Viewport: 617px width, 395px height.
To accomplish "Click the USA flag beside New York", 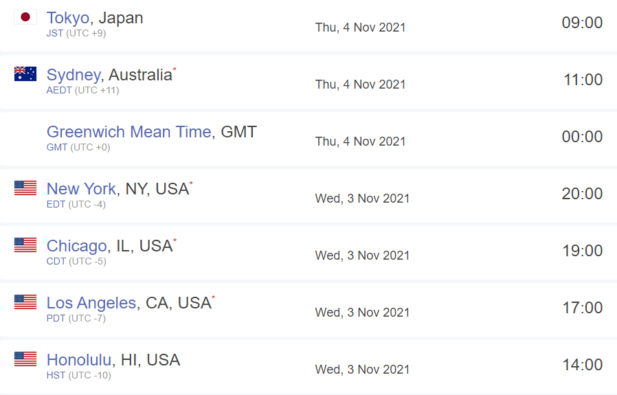I will [25, 188].
